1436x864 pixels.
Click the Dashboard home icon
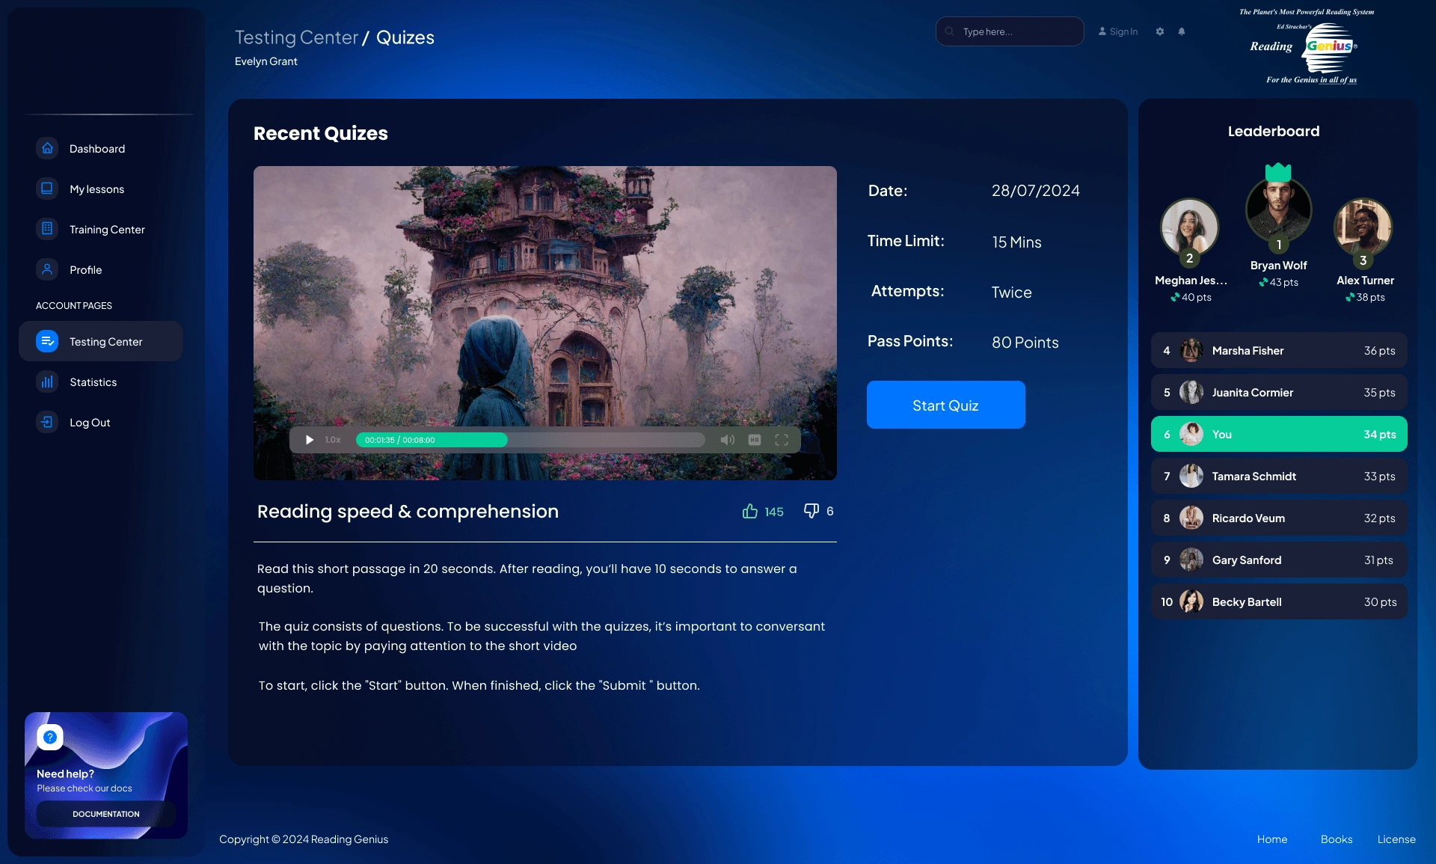pyautogui.click(x=47, y=148)
